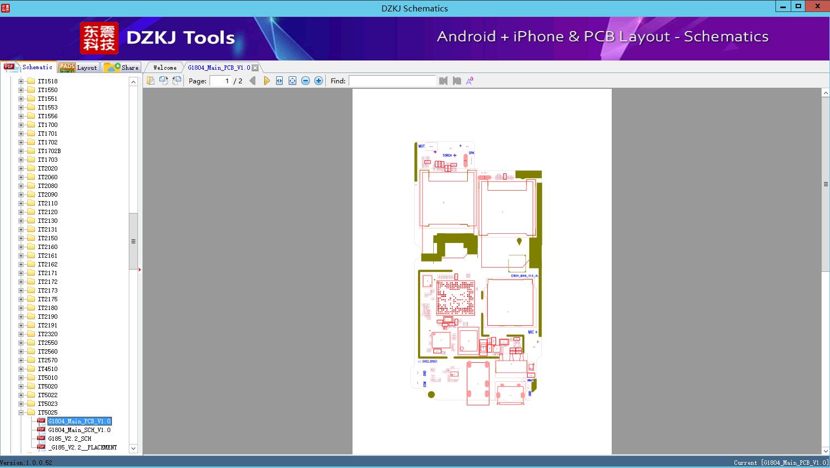
Task: Expand the IT1518 folder
Action: tap(21, 81)
